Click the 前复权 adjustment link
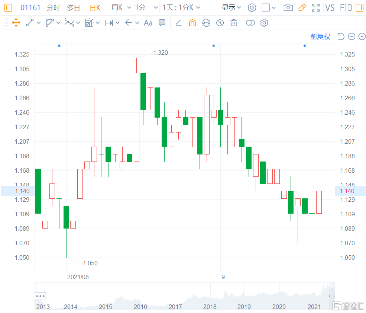 pos(320,37)
